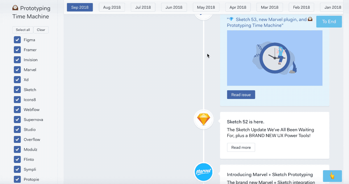Click 'Introducing Marvel + Sketch Prototyping' heading
This screenshot has height=184, width=349.
point(270,174)
